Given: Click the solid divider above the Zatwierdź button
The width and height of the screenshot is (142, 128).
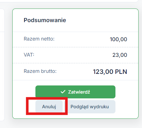Looking at the screenshot, I should [x=75, y=80].
